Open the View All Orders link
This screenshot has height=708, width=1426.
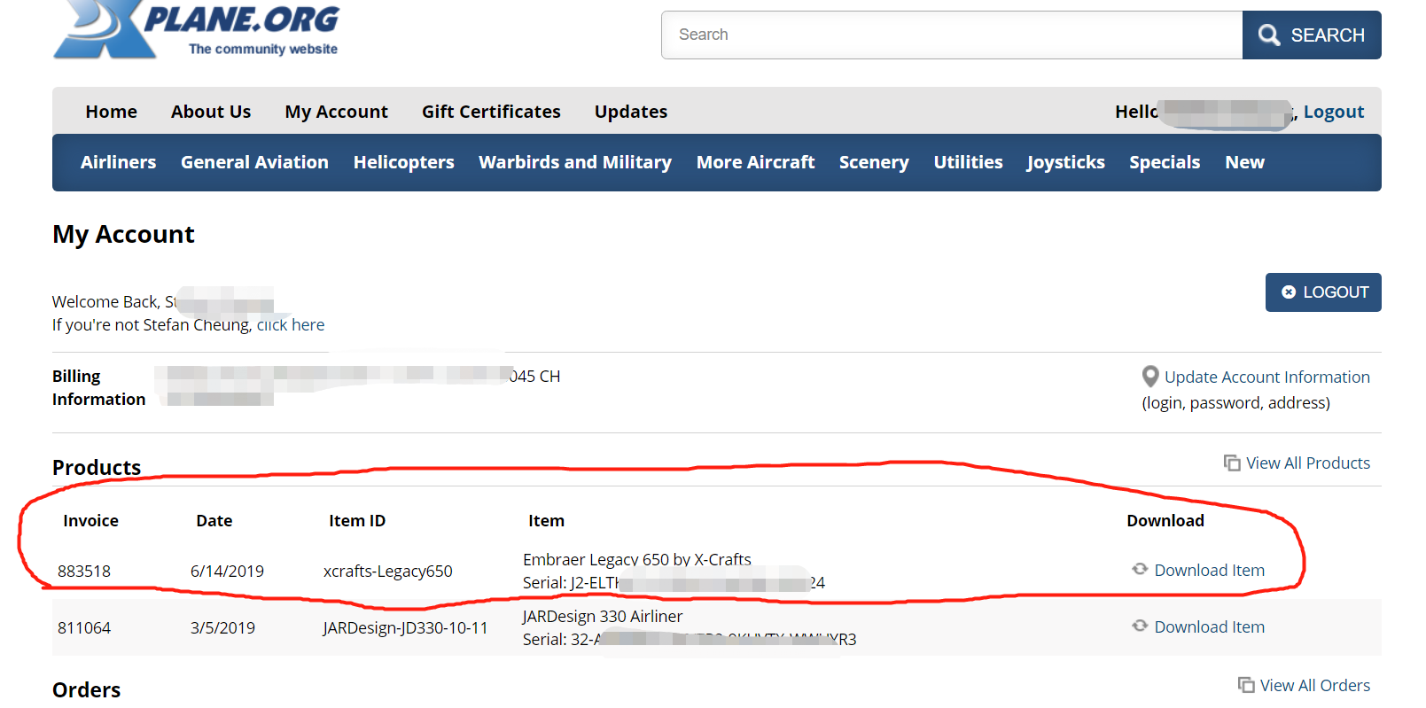point(1315,685)
